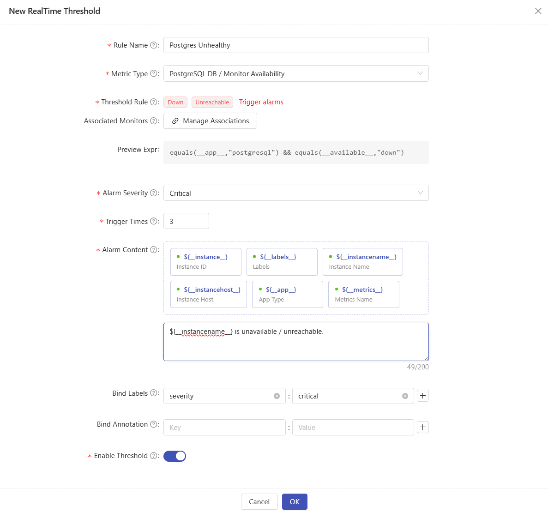This screenshot has height=513, width=548.
Task: Click the Alarm Severity dropdown arrow
Action: [x=421, y=193]
